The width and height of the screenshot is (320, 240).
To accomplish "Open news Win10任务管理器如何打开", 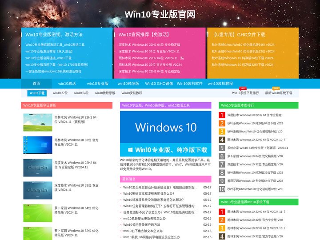I will (x=160, y=206).
